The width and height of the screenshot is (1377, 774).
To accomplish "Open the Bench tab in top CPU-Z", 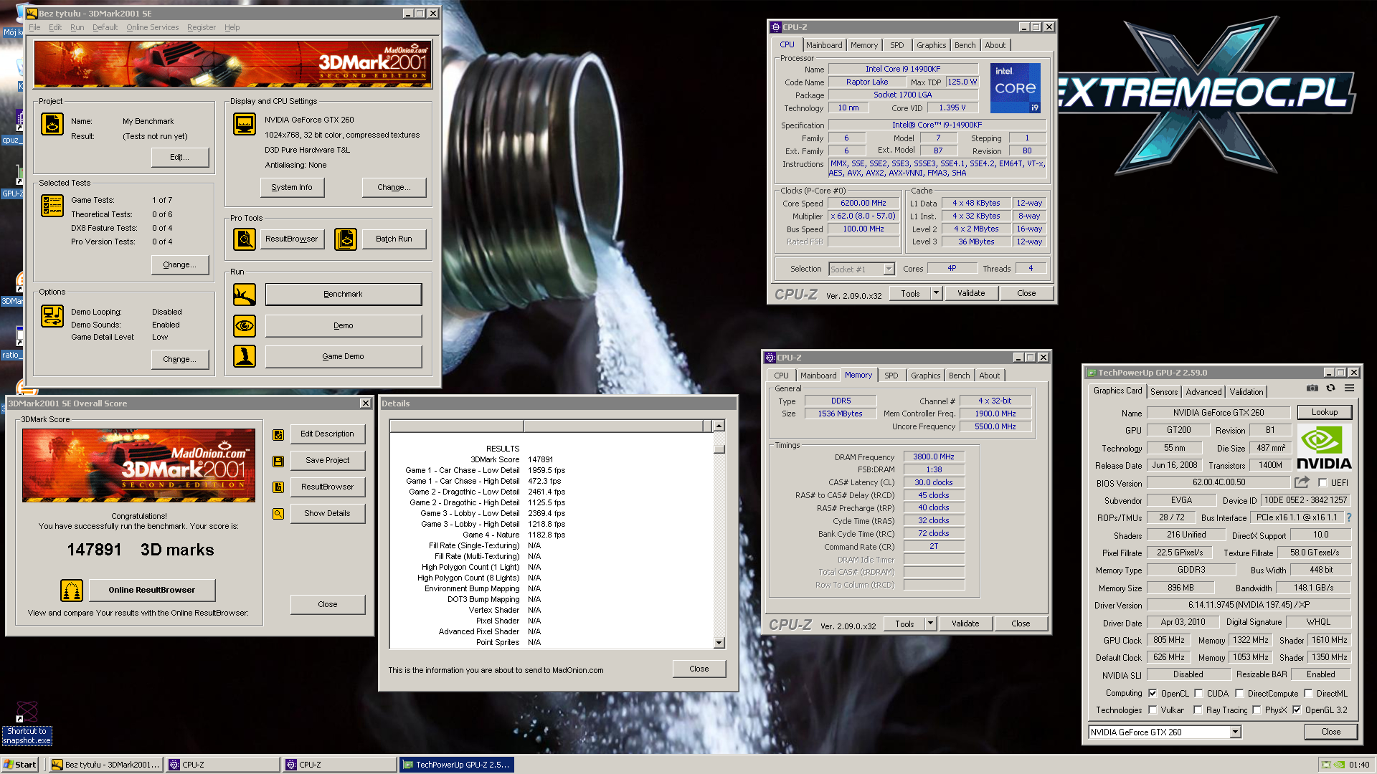I will coord(965,45).
